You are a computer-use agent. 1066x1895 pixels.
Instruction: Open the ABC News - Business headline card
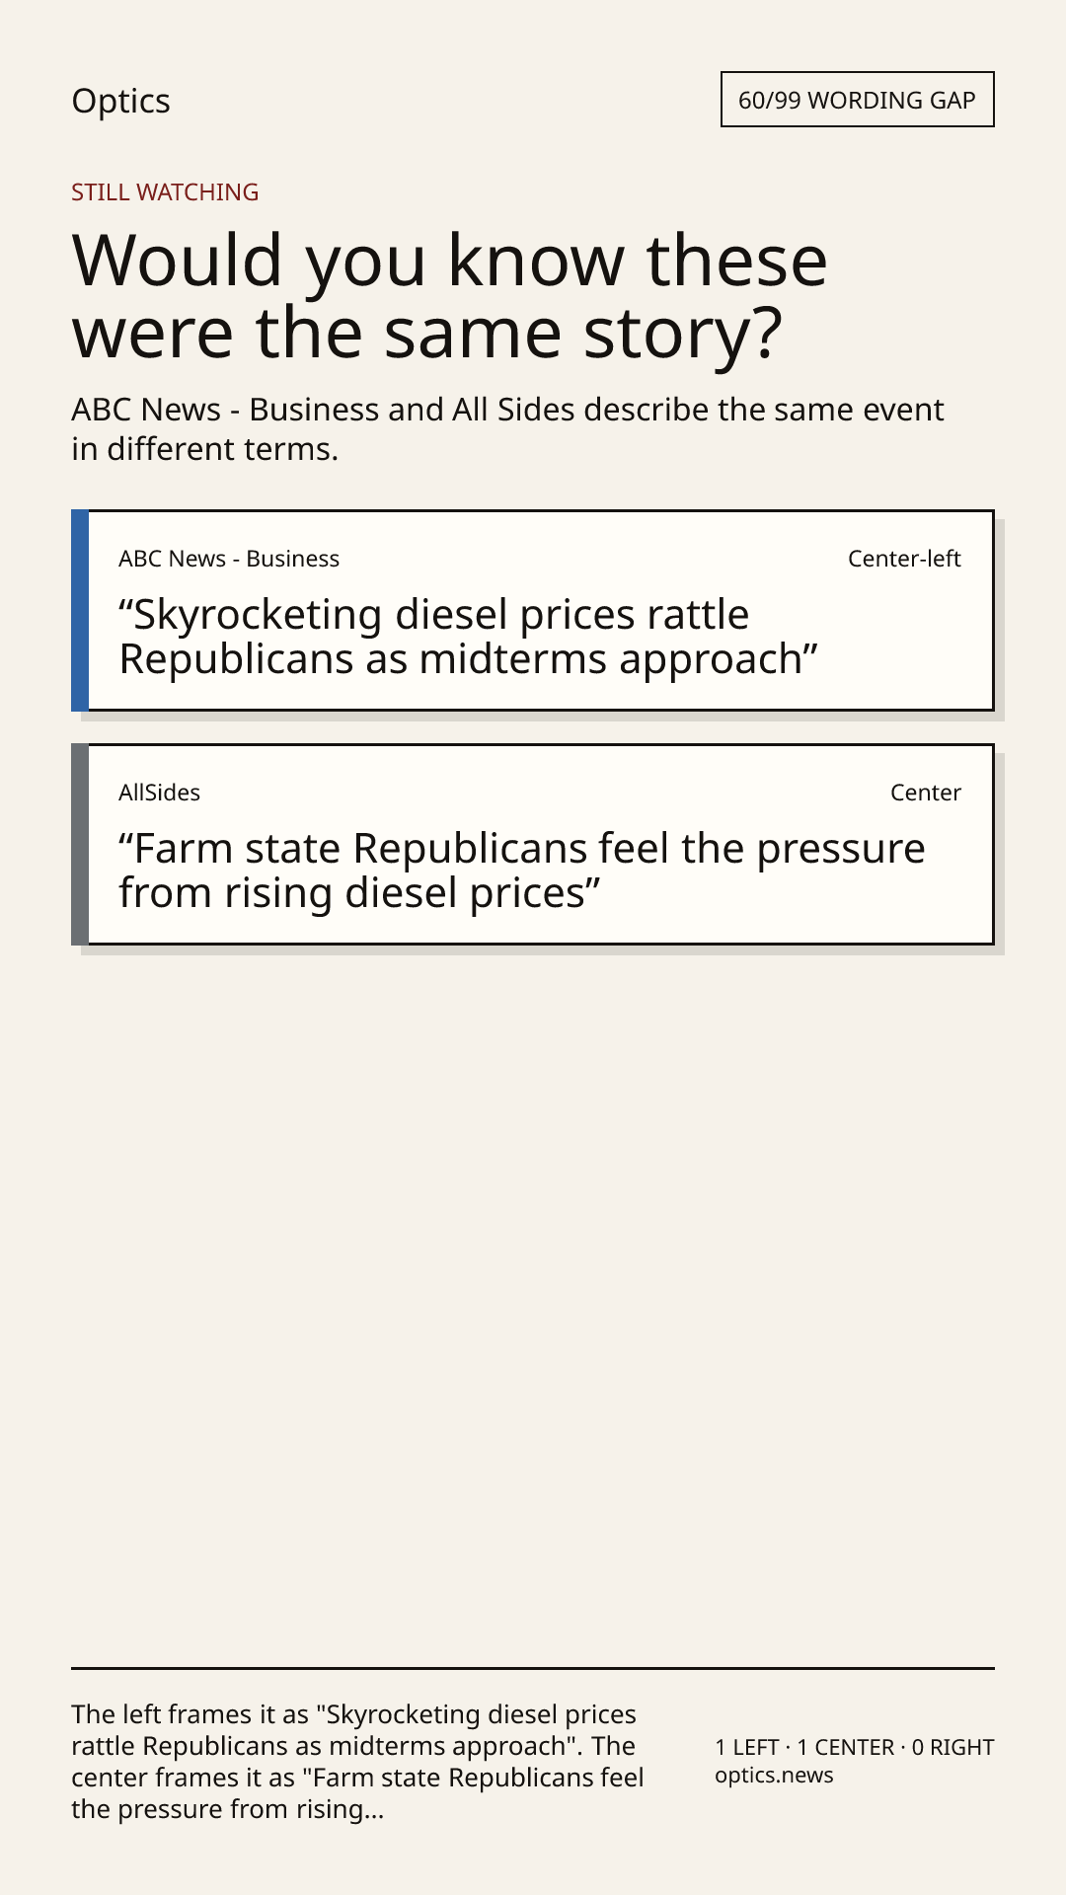(533, 610)
